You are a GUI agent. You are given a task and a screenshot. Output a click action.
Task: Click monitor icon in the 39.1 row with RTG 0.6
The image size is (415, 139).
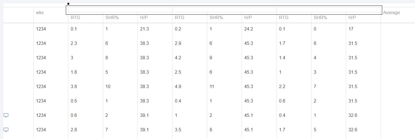click(x=6, y=115)
